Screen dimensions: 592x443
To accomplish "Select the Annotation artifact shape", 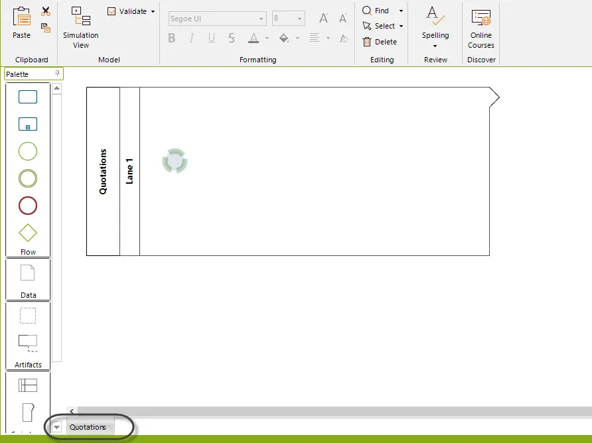I will pyautogui.click(x=28, y=343).
